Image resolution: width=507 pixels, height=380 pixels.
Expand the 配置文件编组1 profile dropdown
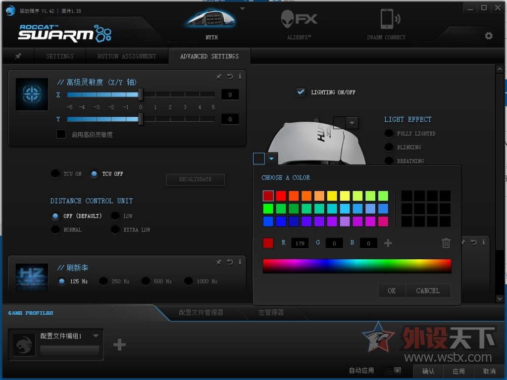(96, 336)
